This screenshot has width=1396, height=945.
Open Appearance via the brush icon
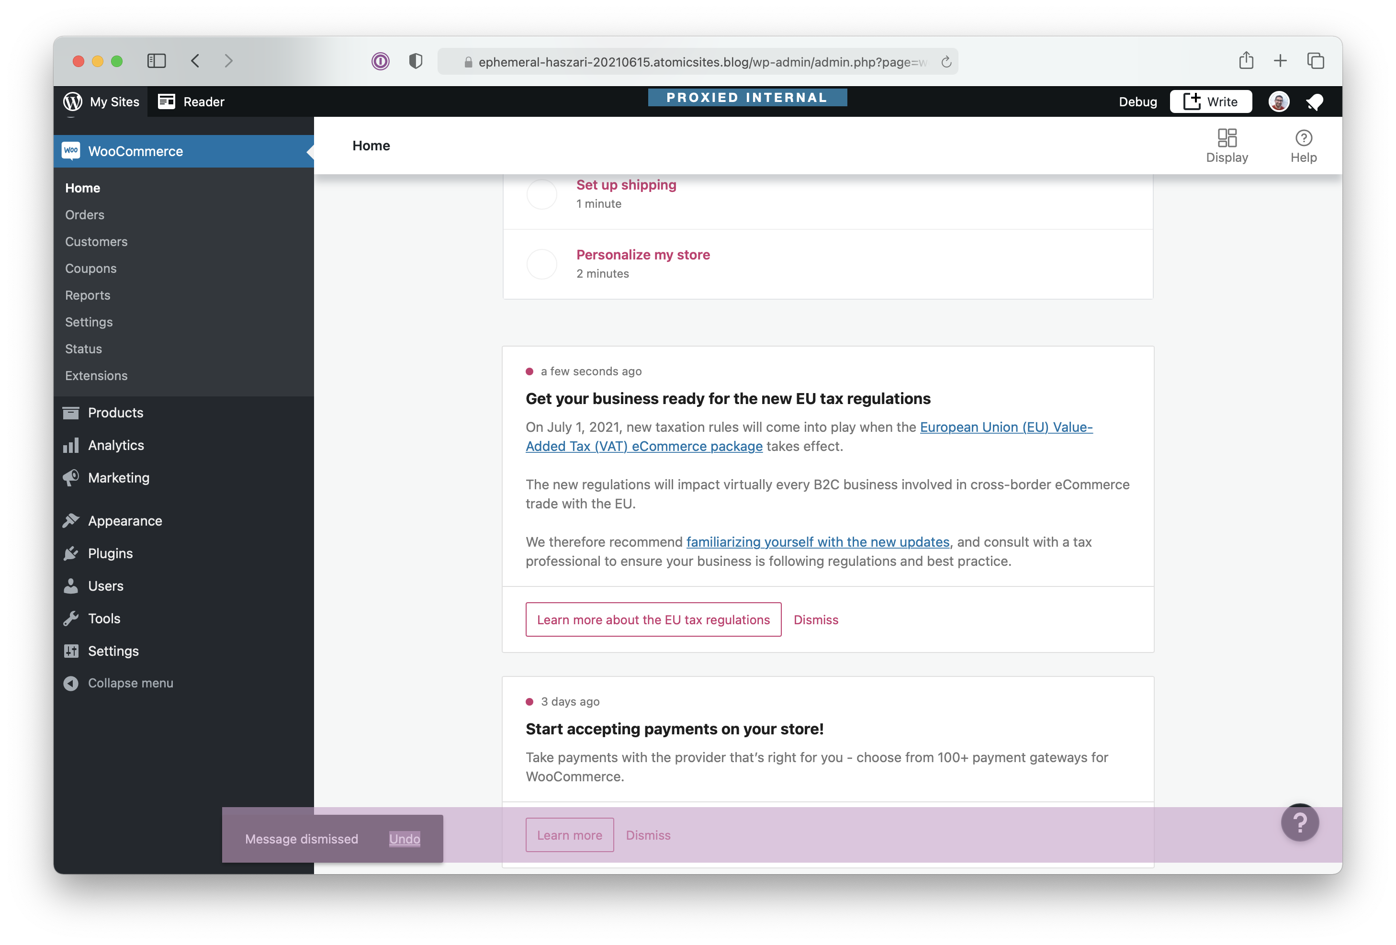coord(71,520)
